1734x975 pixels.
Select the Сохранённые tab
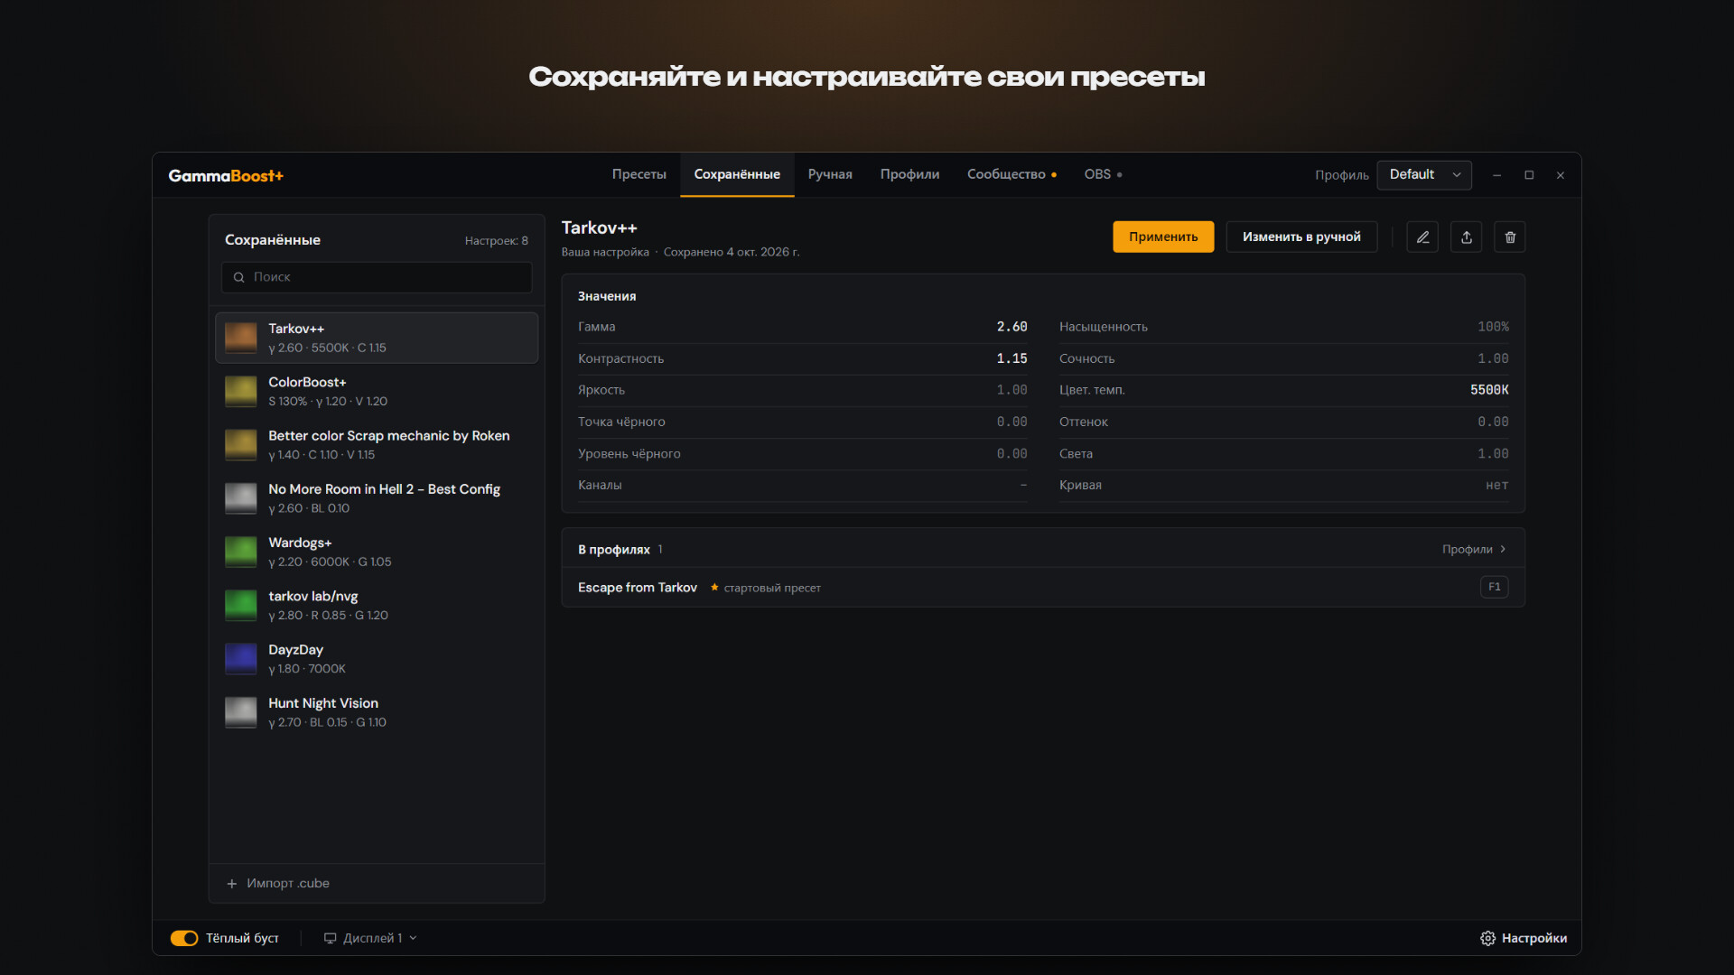[737, 175]
